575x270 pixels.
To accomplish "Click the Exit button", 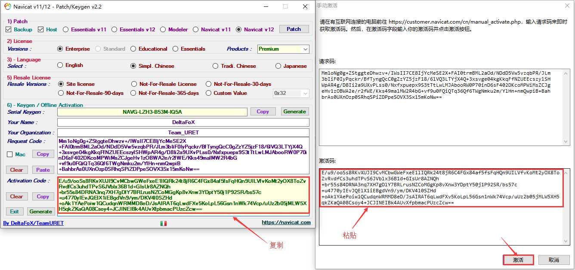I will pos(15,212).
